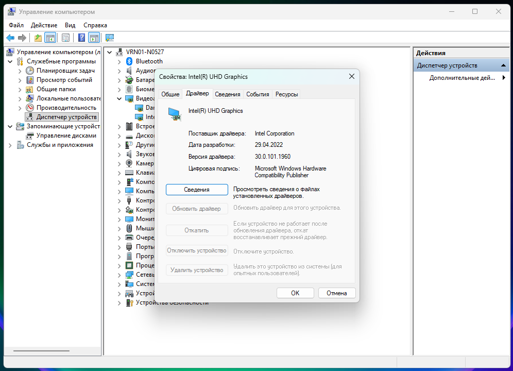Open the Properties toolbar icon
The height and width of the screenshot is (371, 513).
click(x=66, y=38)
